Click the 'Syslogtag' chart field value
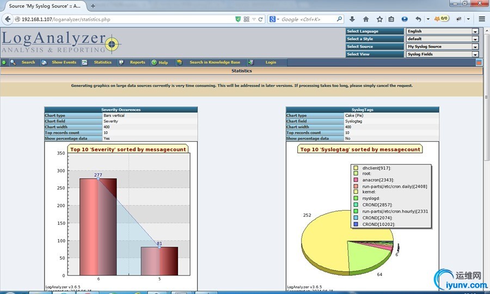 [x=353, y=121]
